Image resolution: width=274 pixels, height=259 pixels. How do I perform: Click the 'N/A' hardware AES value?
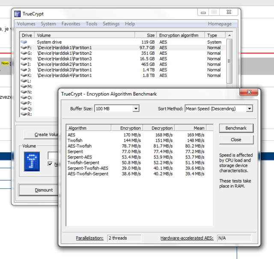point(234,238)
